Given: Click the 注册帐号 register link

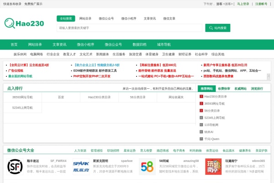Looking at the screenshot, I should point(261,4).
